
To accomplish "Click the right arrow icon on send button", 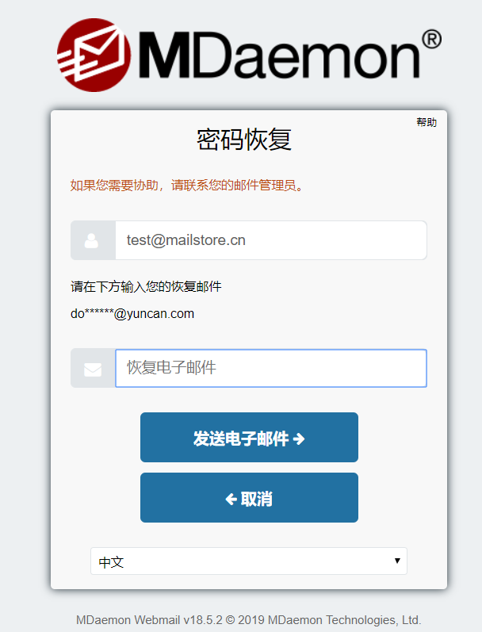I will tap(299, 439).
